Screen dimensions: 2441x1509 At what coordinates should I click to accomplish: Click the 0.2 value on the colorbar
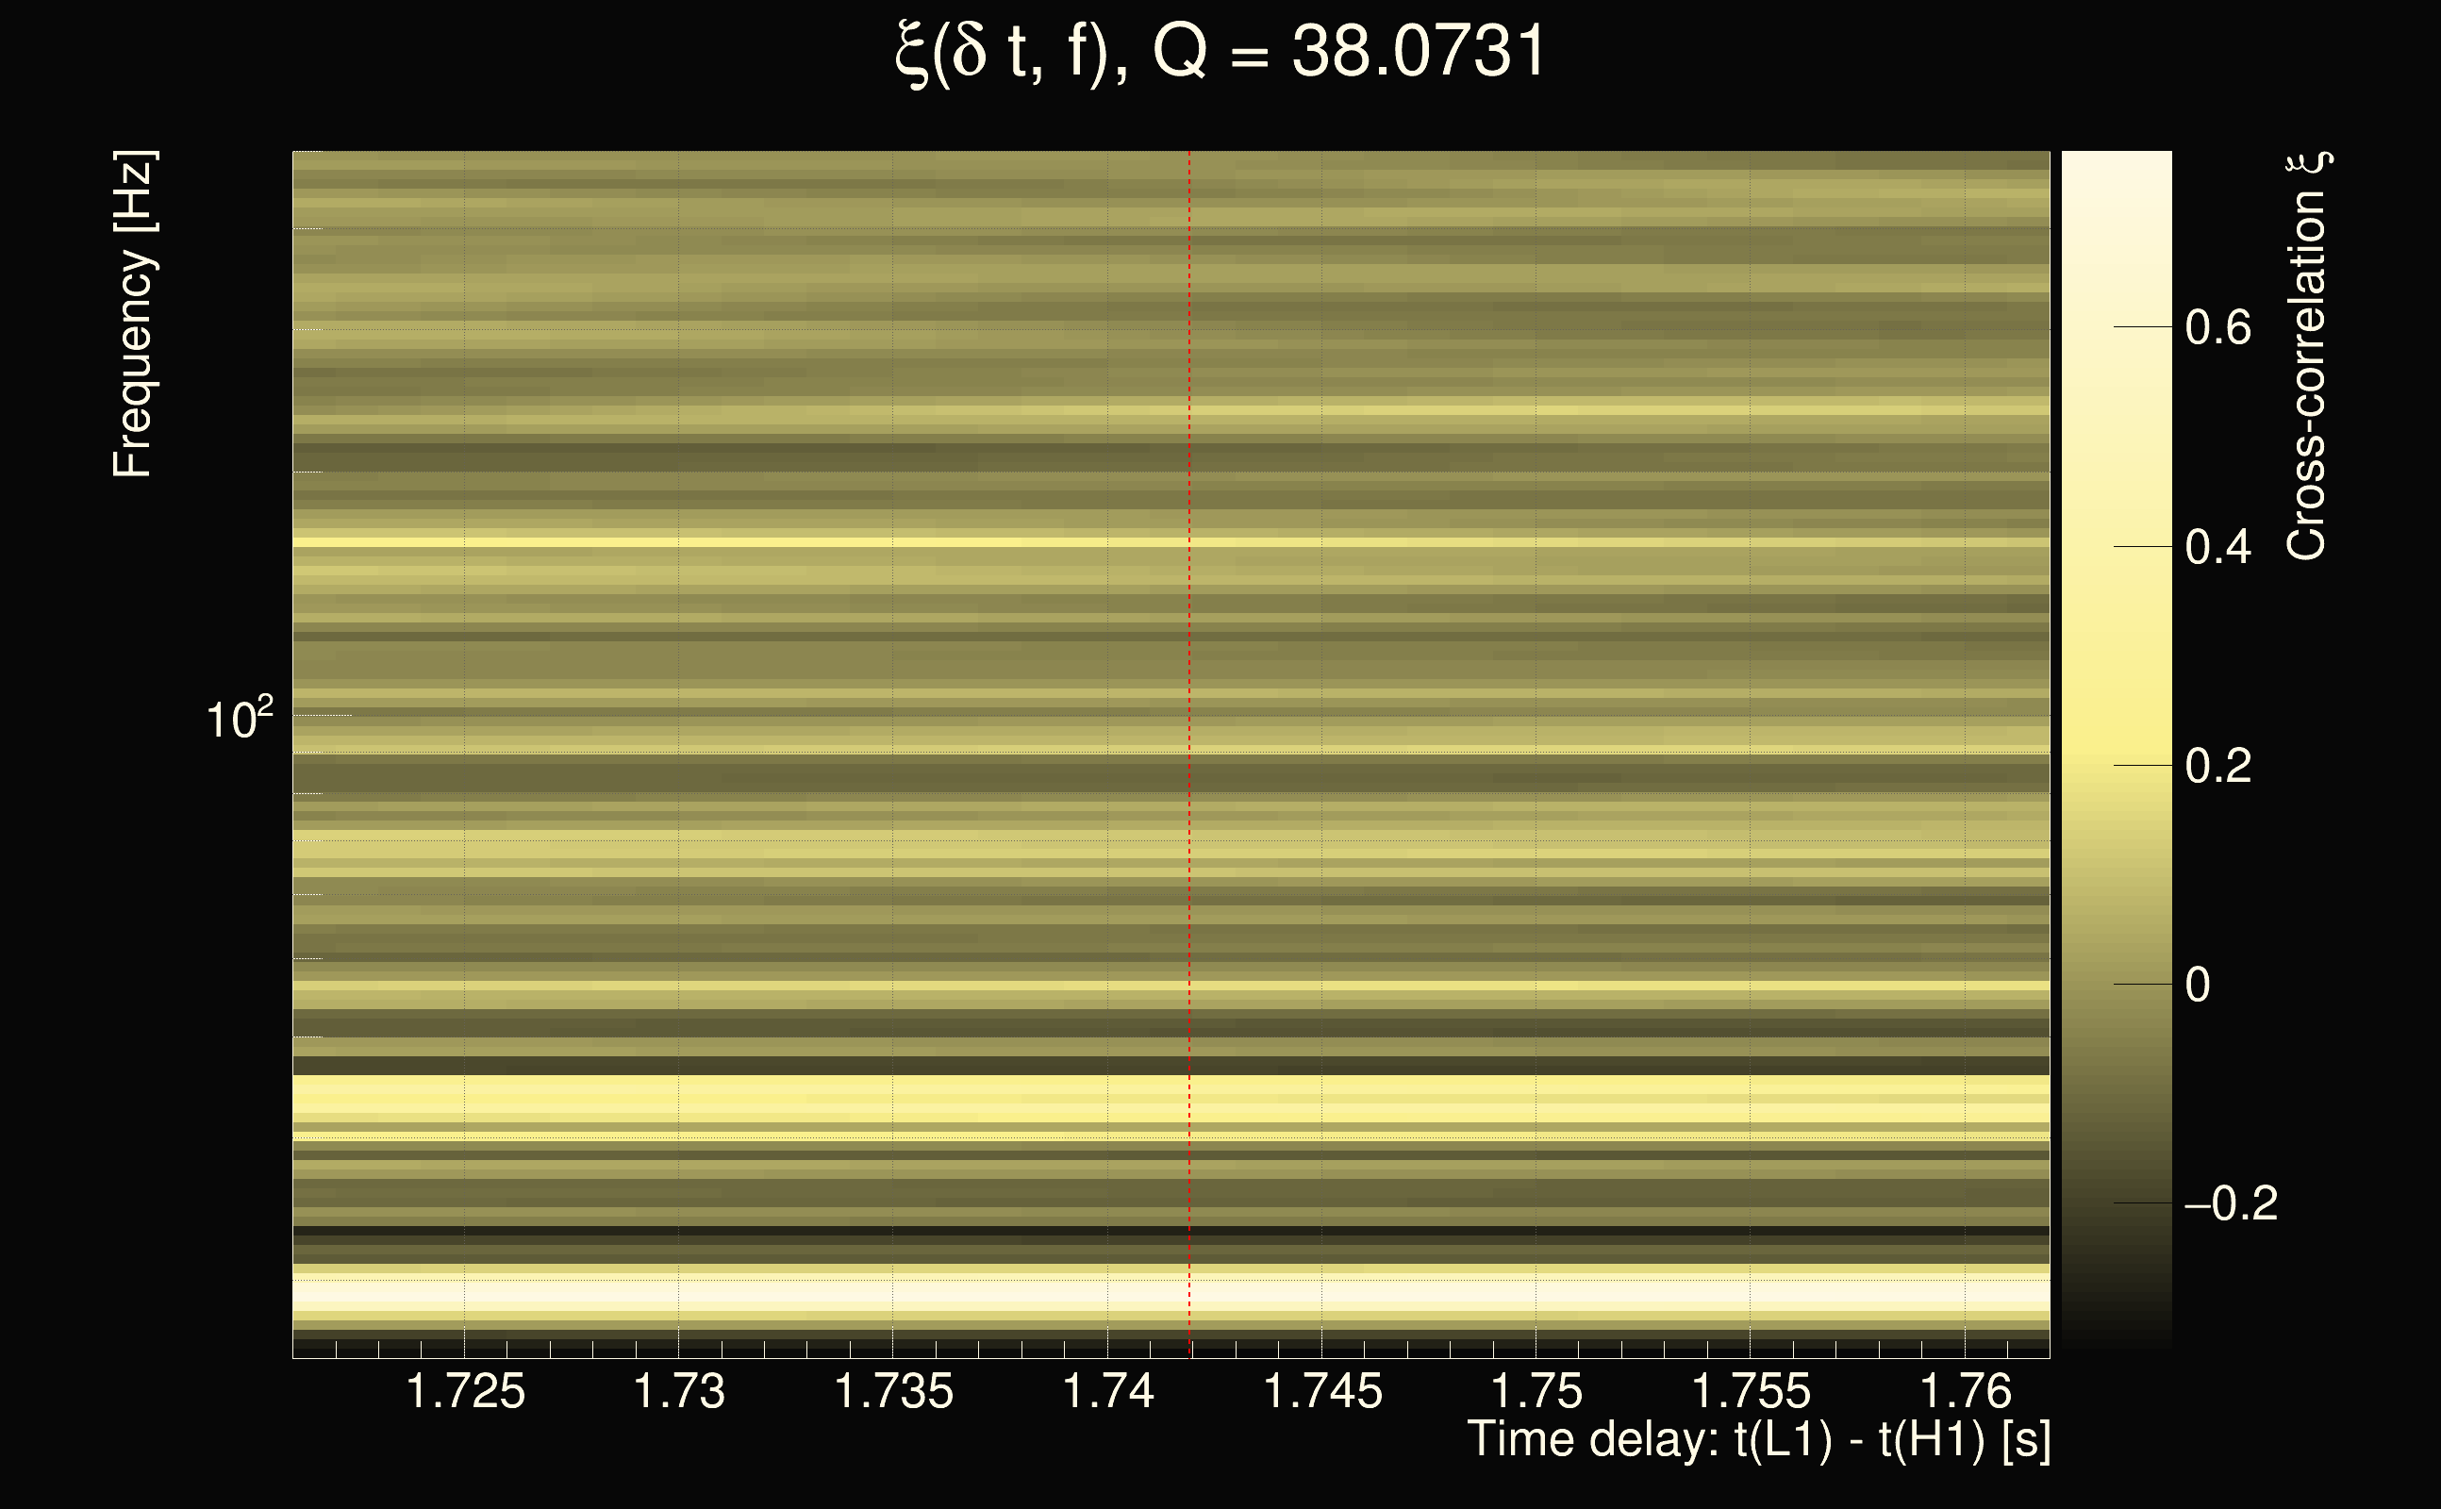[2217, 766]
